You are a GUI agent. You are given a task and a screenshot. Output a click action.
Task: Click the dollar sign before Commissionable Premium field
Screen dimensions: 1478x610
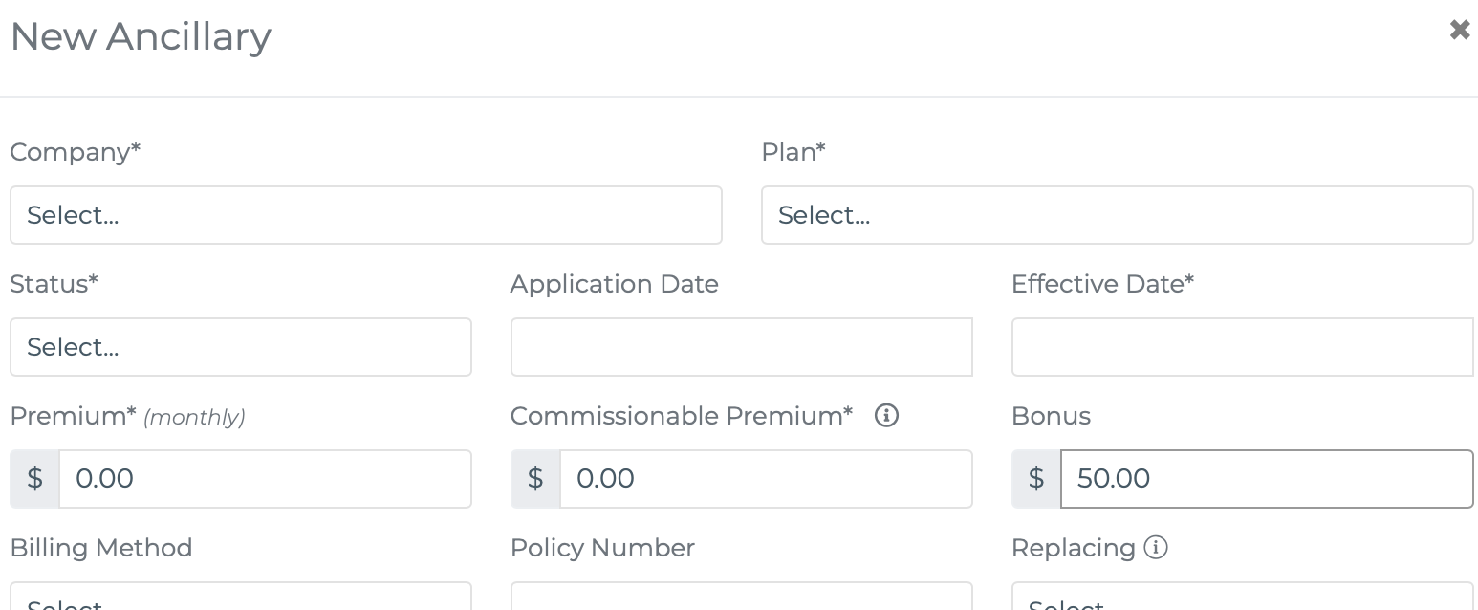click(x=536, y=479)
